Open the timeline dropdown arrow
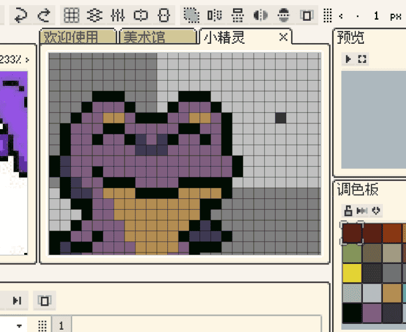The width and height of the screenshot is (406, 332). tap(19, 326)
